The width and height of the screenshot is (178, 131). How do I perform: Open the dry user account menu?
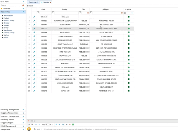pos(38,129)
